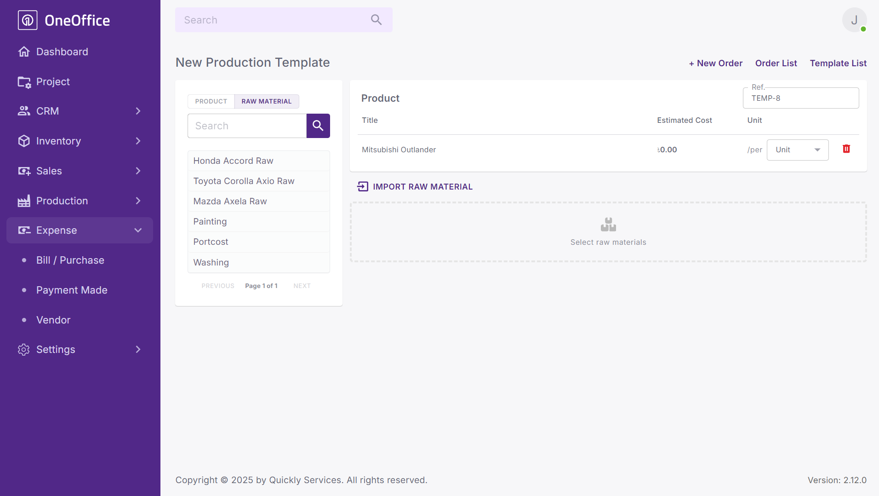Click the Dashboard home icon

[24, 52]
